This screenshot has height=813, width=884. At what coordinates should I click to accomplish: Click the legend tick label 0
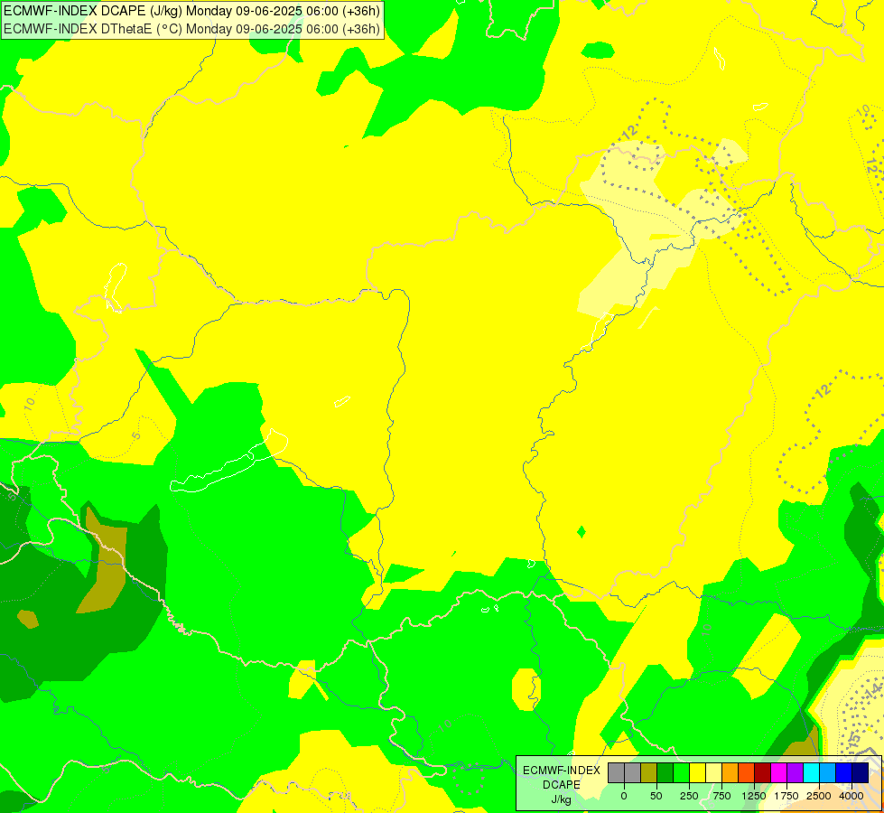click(x=624, y=796)
